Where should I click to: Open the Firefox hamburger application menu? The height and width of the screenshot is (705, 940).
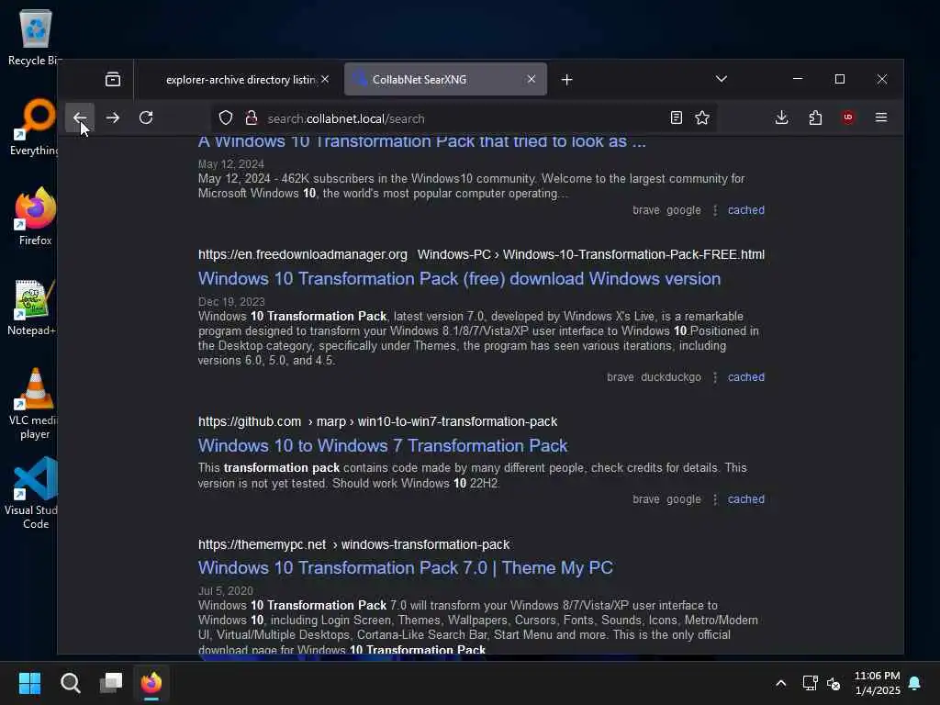click(881, 117)
